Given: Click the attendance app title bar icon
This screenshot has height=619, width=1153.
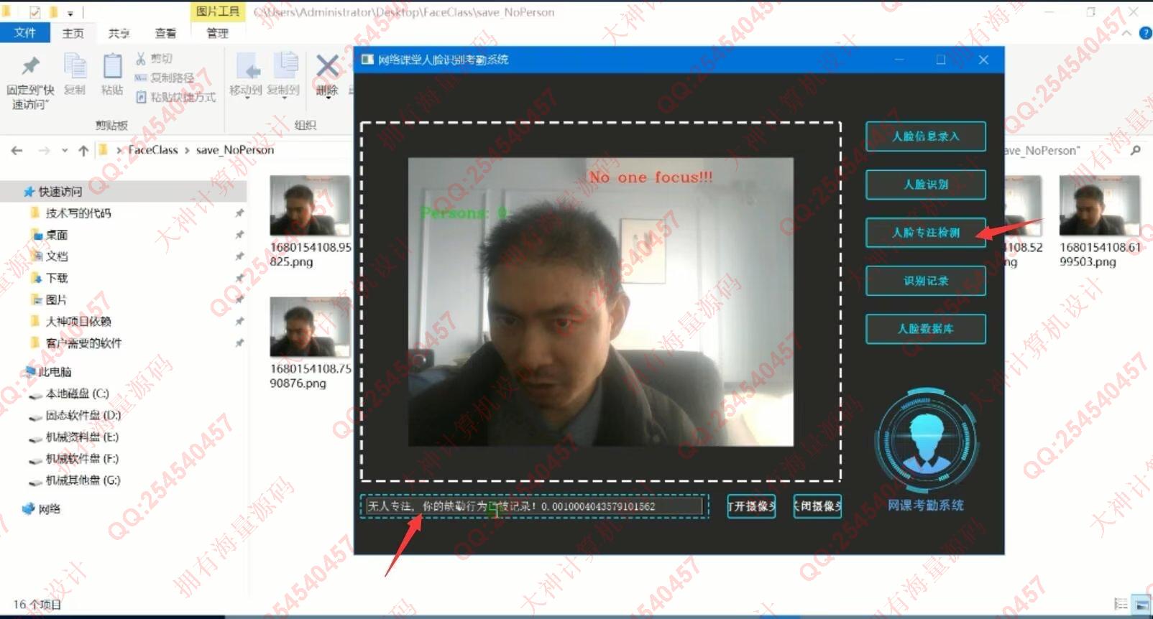Looking at the screenshot, I should pyautogui.click(x=367, y=60).
